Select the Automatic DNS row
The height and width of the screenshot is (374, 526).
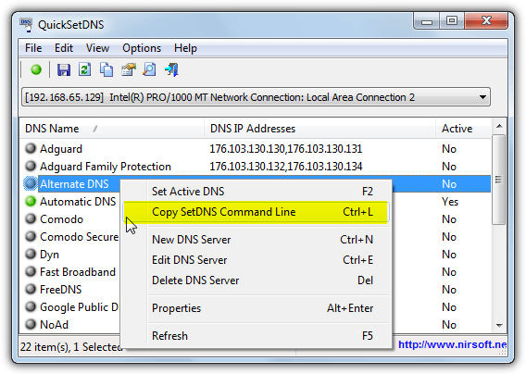(78, 201)
